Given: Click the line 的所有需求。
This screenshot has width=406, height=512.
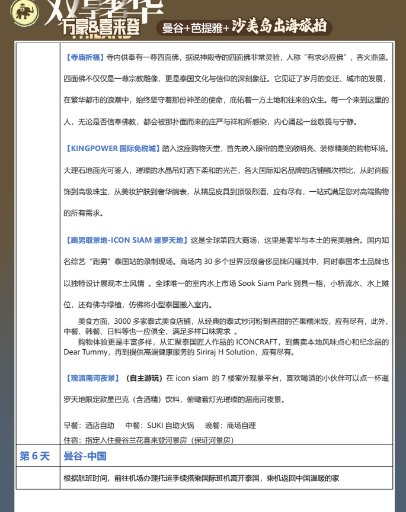Looking at the screenshot, I should 84,213.
